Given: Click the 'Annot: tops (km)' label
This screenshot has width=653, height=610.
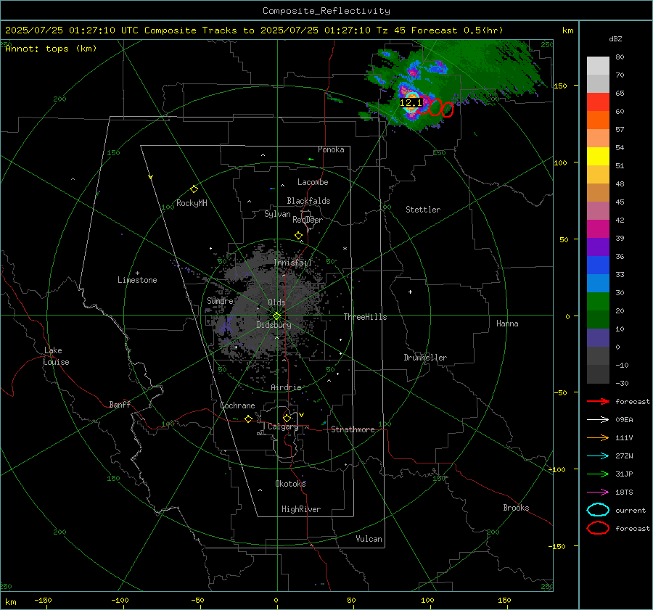Looking at the screenshot, I should 51,49.
